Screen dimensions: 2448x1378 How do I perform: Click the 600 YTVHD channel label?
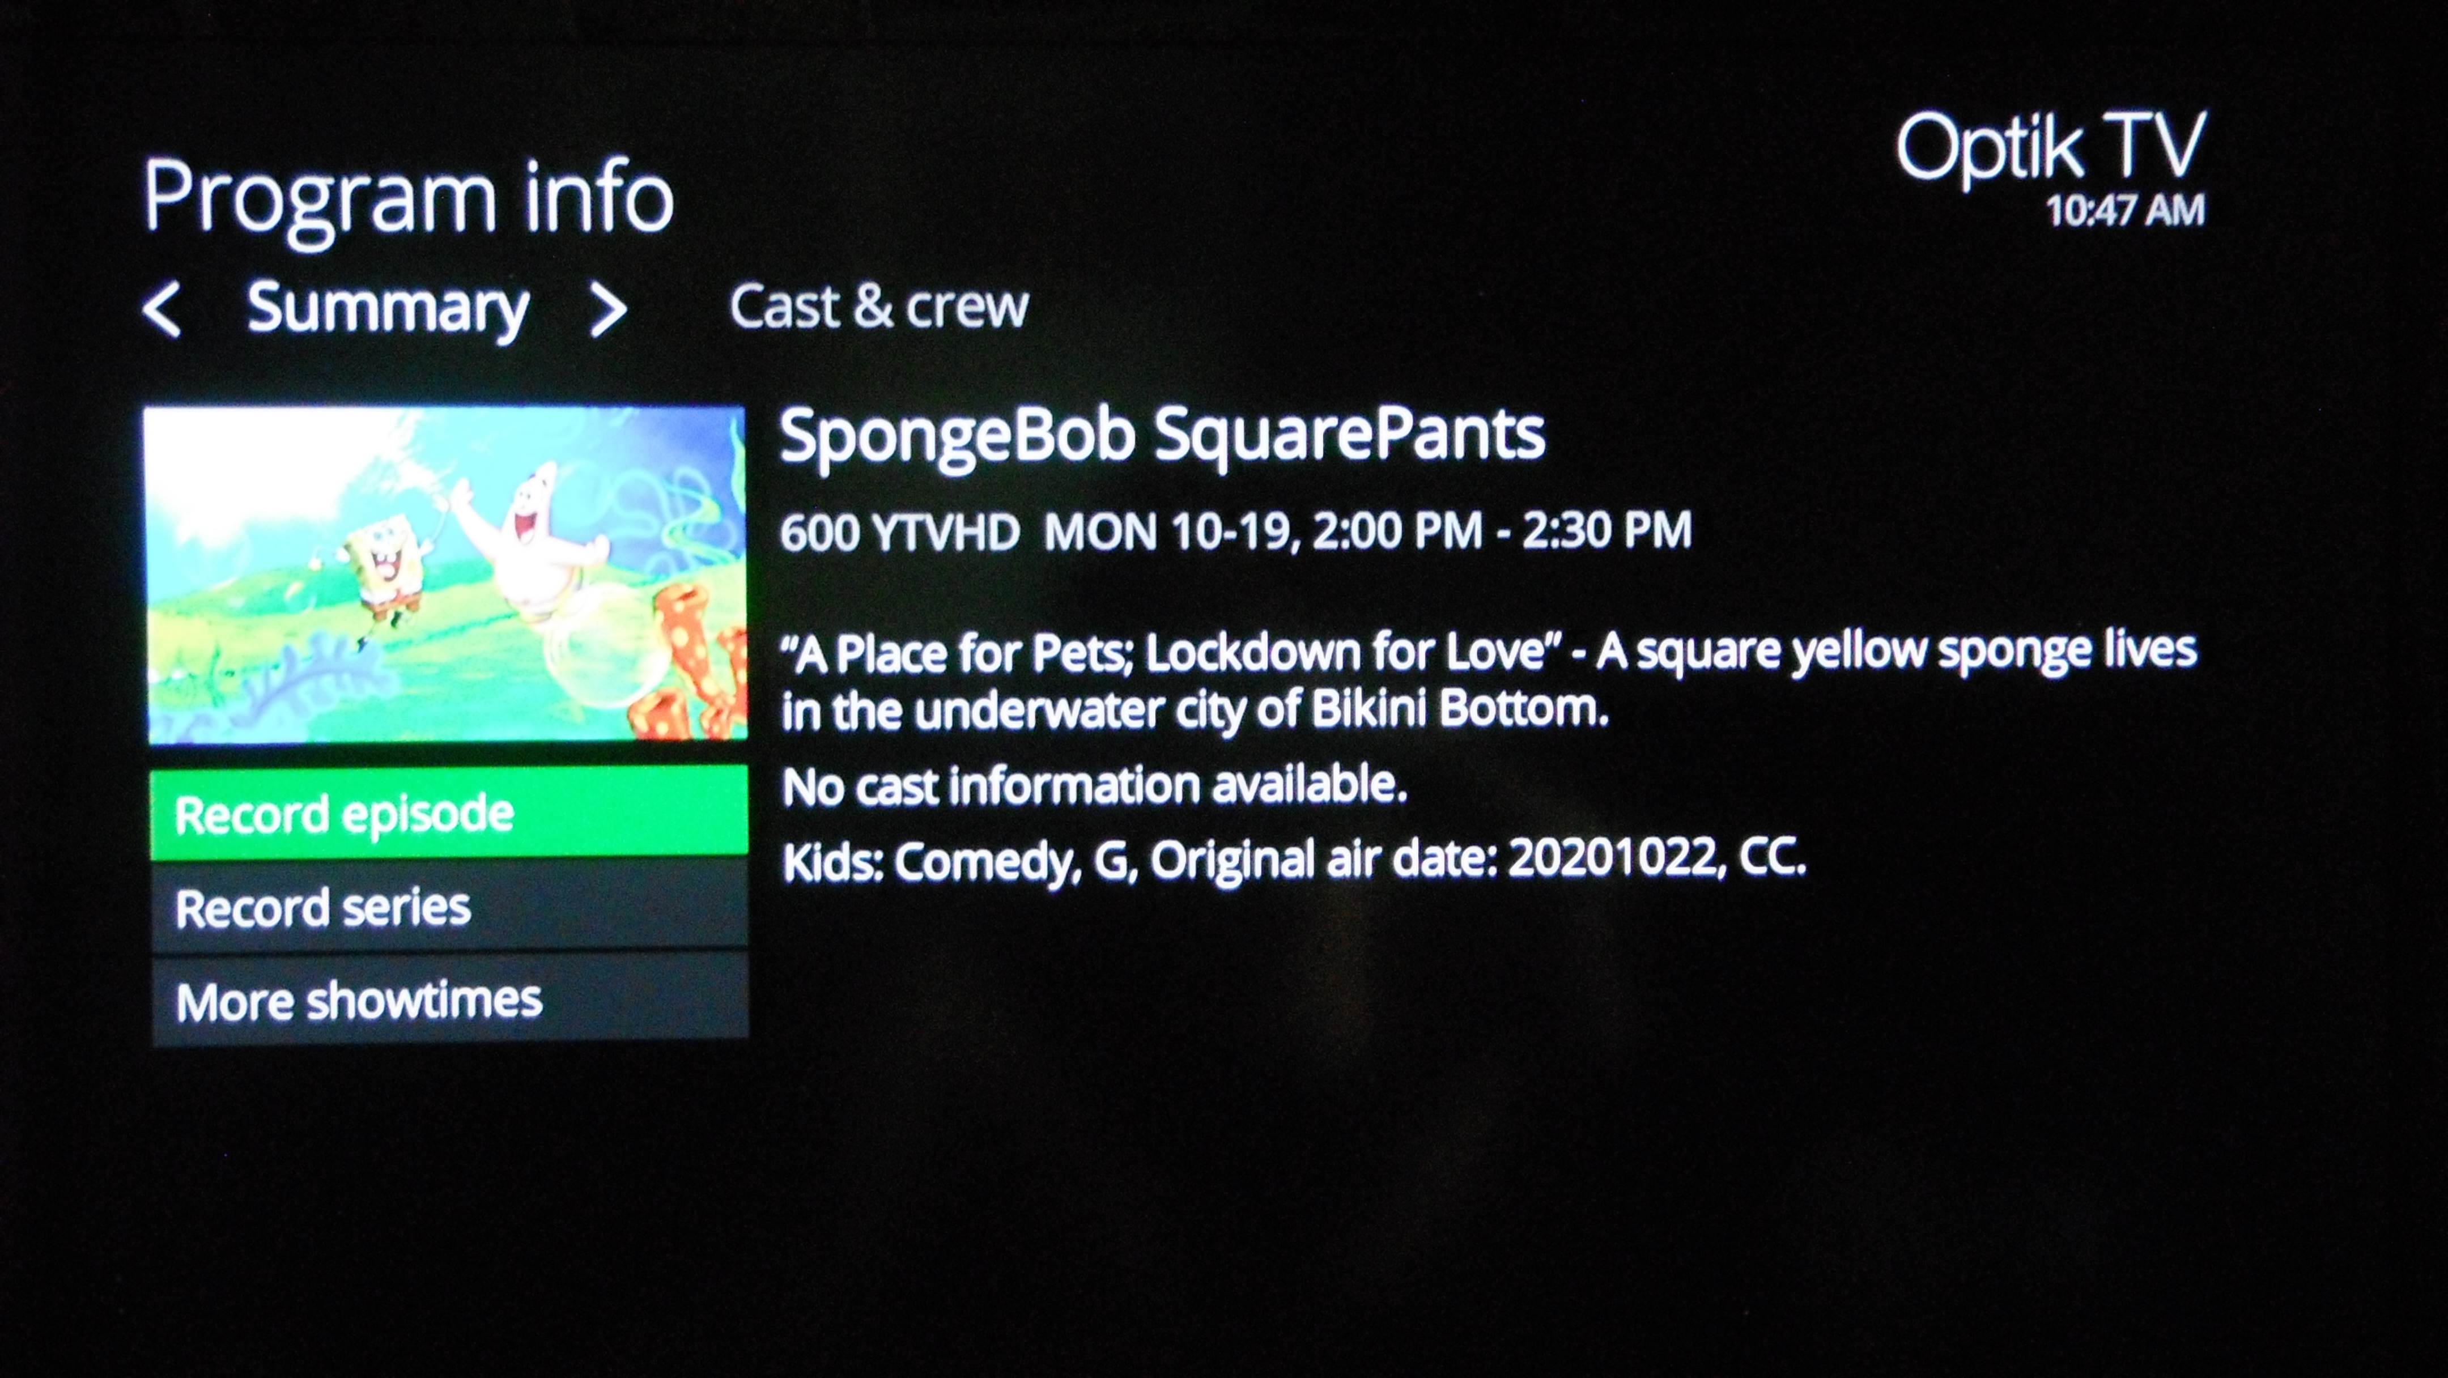tap(900, 532)
